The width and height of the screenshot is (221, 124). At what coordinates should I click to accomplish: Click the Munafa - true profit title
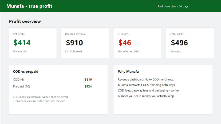[29, 6]
